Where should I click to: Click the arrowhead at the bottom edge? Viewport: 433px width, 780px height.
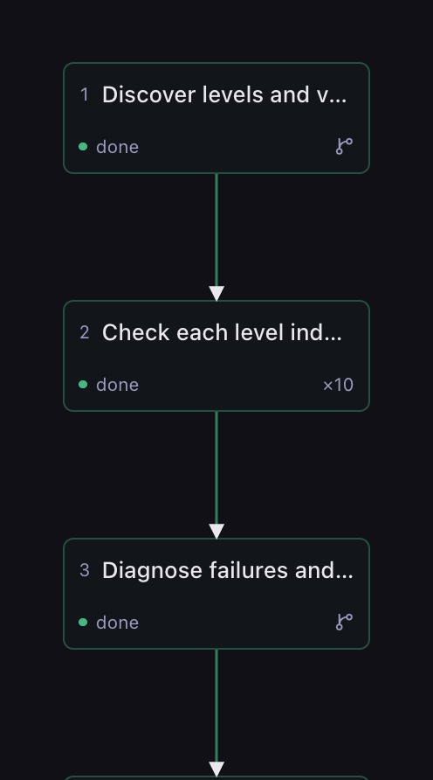coord(216,769)
